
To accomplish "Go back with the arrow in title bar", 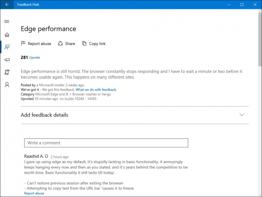I will tap(7, 5).
